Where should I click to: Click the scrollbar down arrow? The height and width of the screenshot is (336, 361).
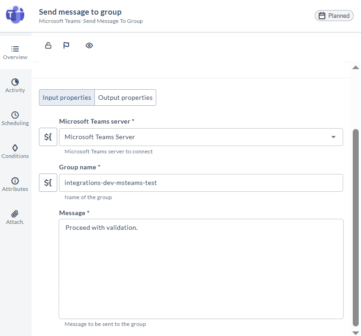pyautogui.click(x=356, y=333)
